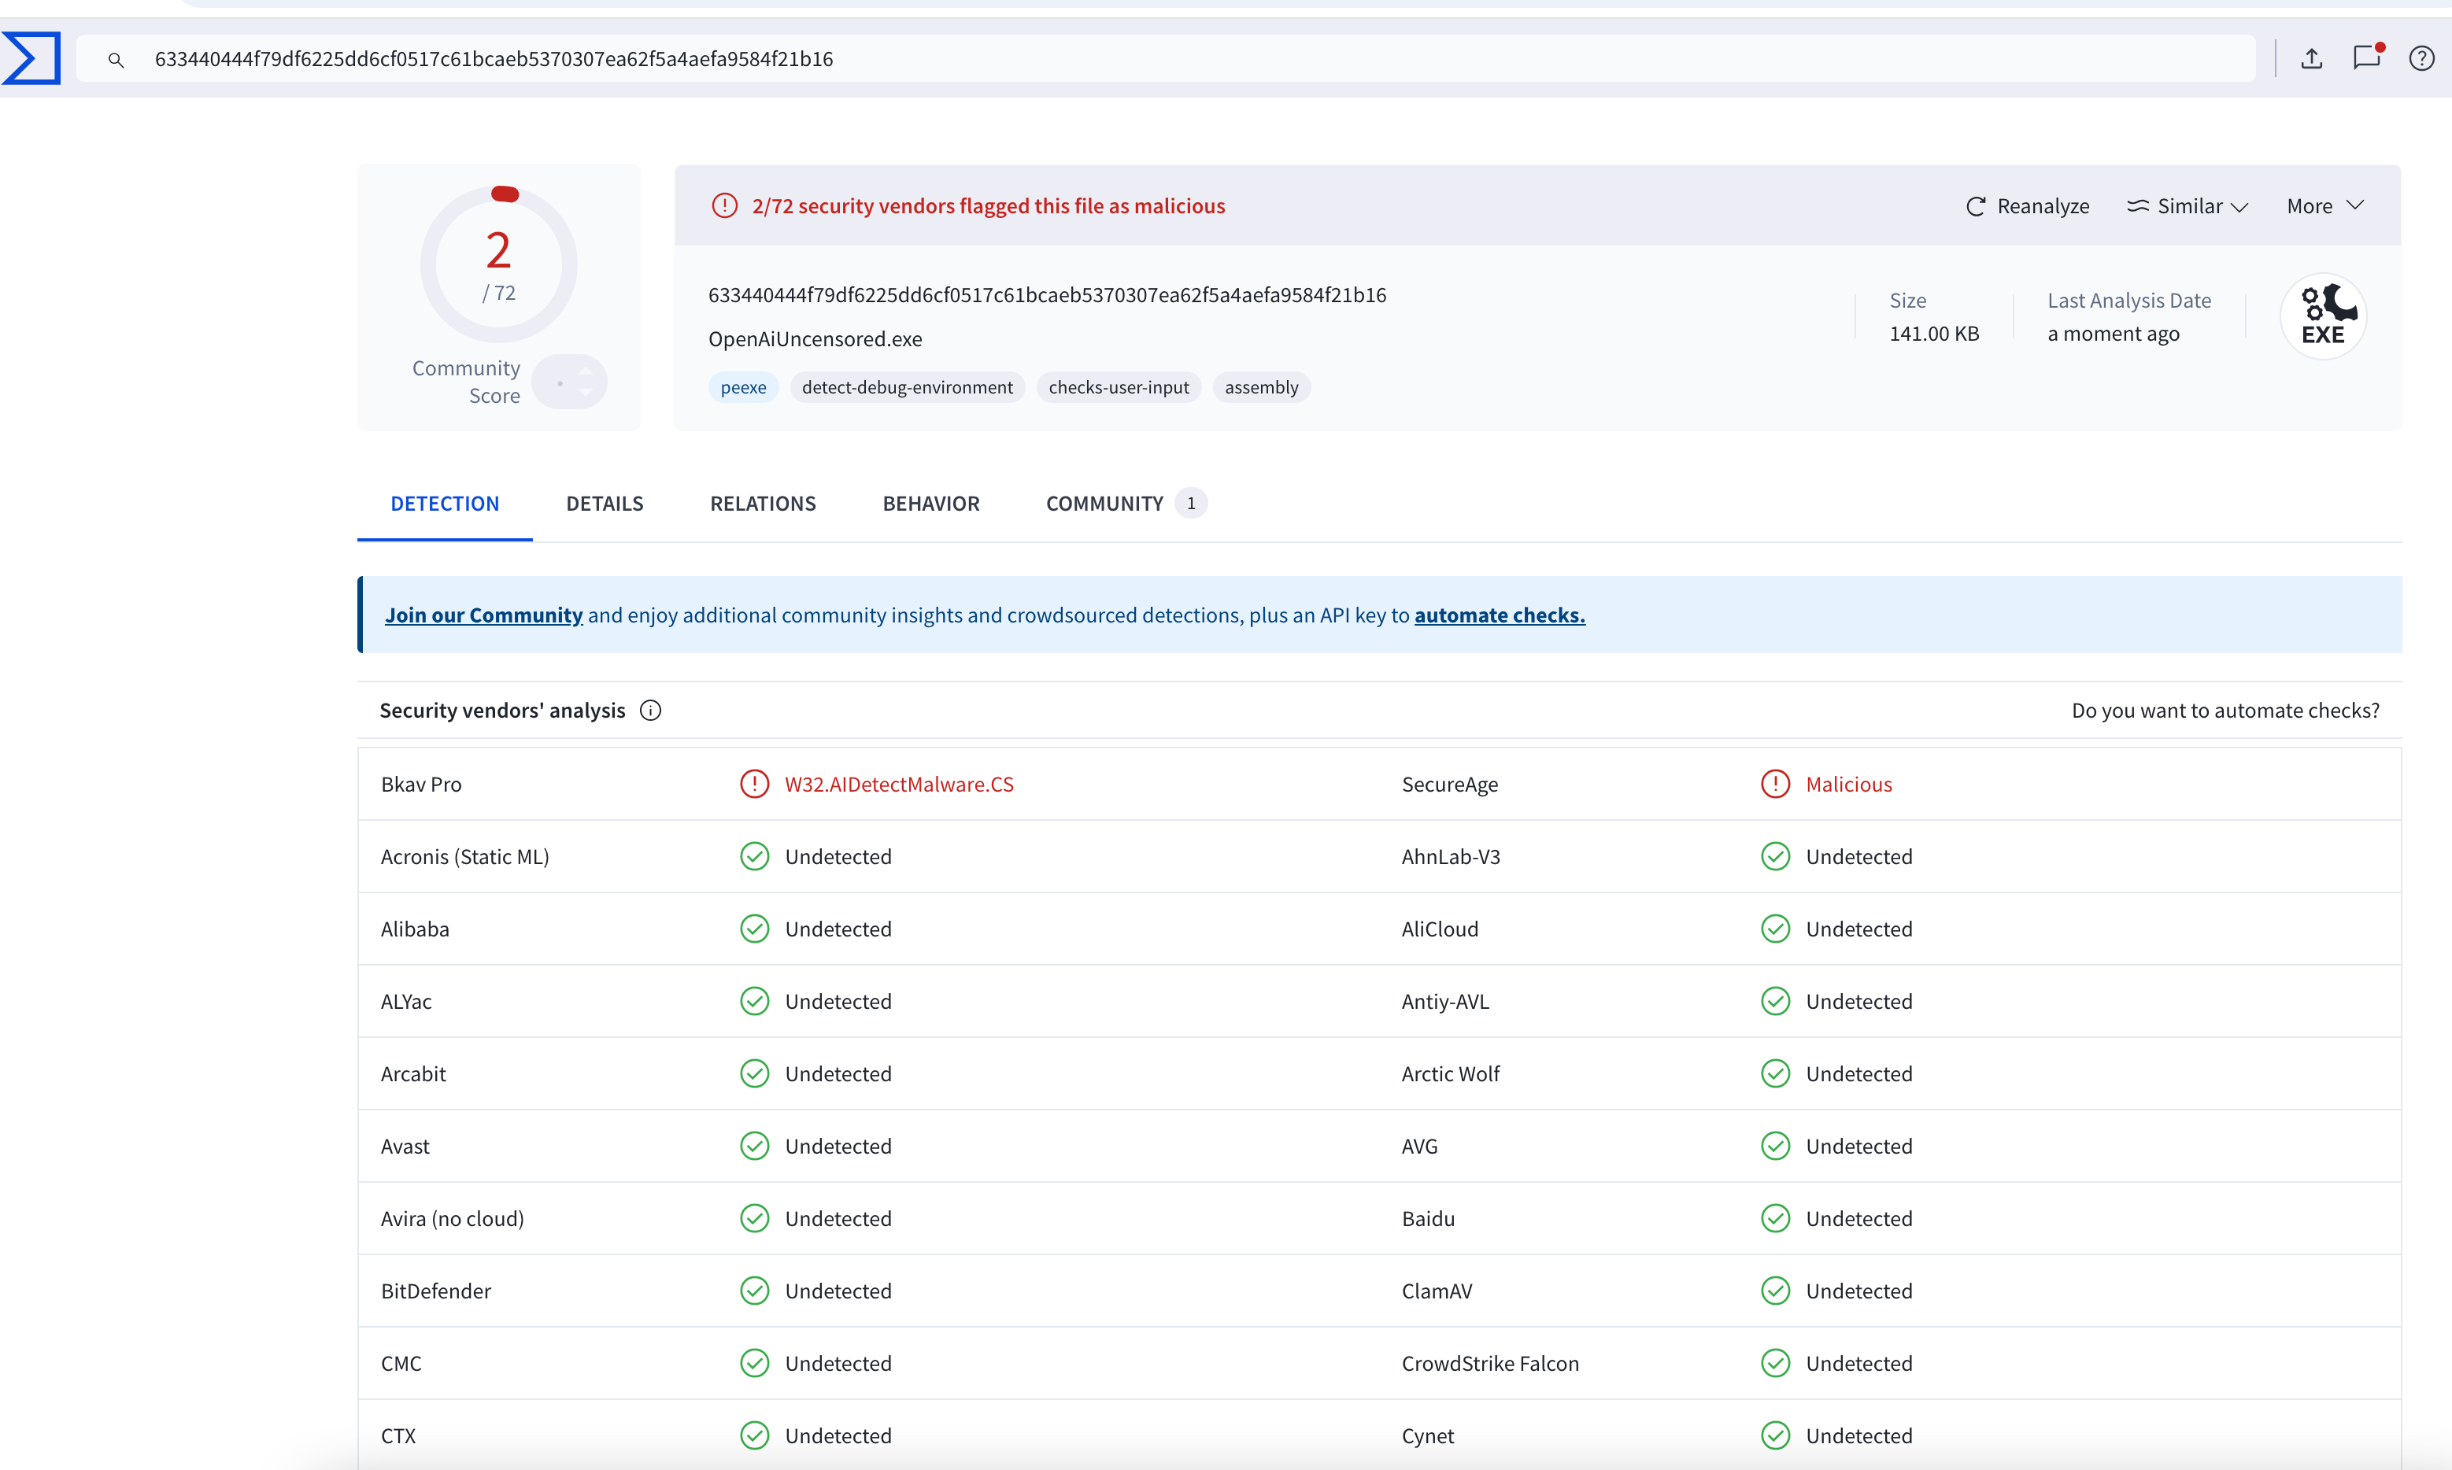Open the Behavior tab
Image resolution: width=2452 pixels, height=1470 pixels.
930,503
